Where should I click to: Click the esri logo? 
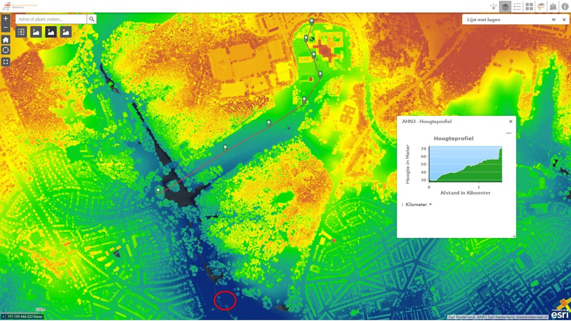560,314
